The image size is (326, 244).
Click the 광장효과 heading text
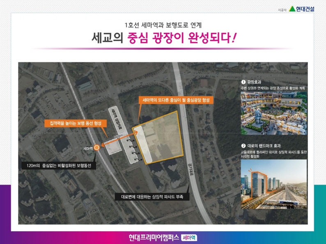tap(255, 82)
